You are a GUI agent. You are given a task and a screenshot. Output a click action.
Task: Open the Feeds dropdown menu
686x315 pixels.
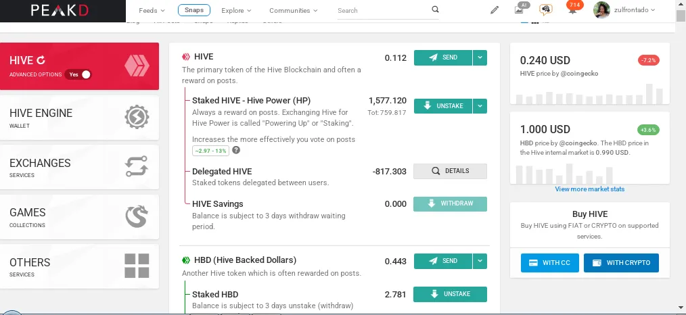(x=152, y=10)
